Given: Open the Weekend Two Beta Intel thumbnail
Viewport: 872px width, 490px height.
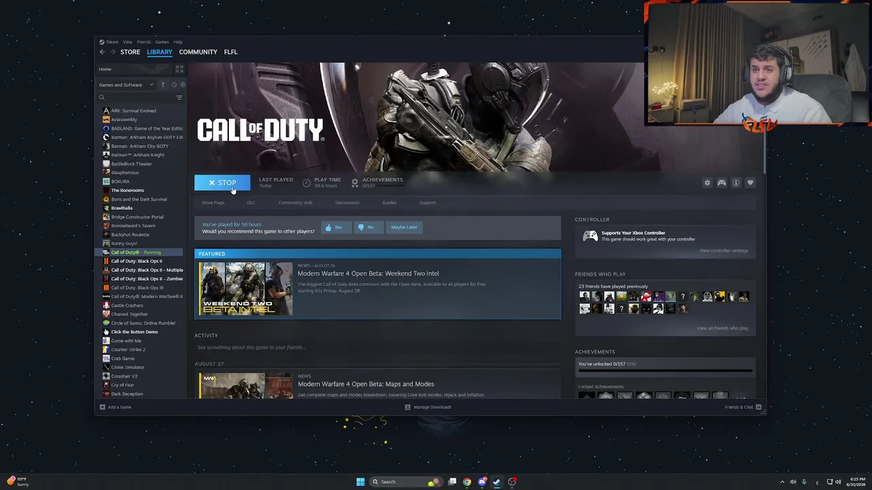Looking at the screenshot, I should pyautogui.click(x=245, y=289).
